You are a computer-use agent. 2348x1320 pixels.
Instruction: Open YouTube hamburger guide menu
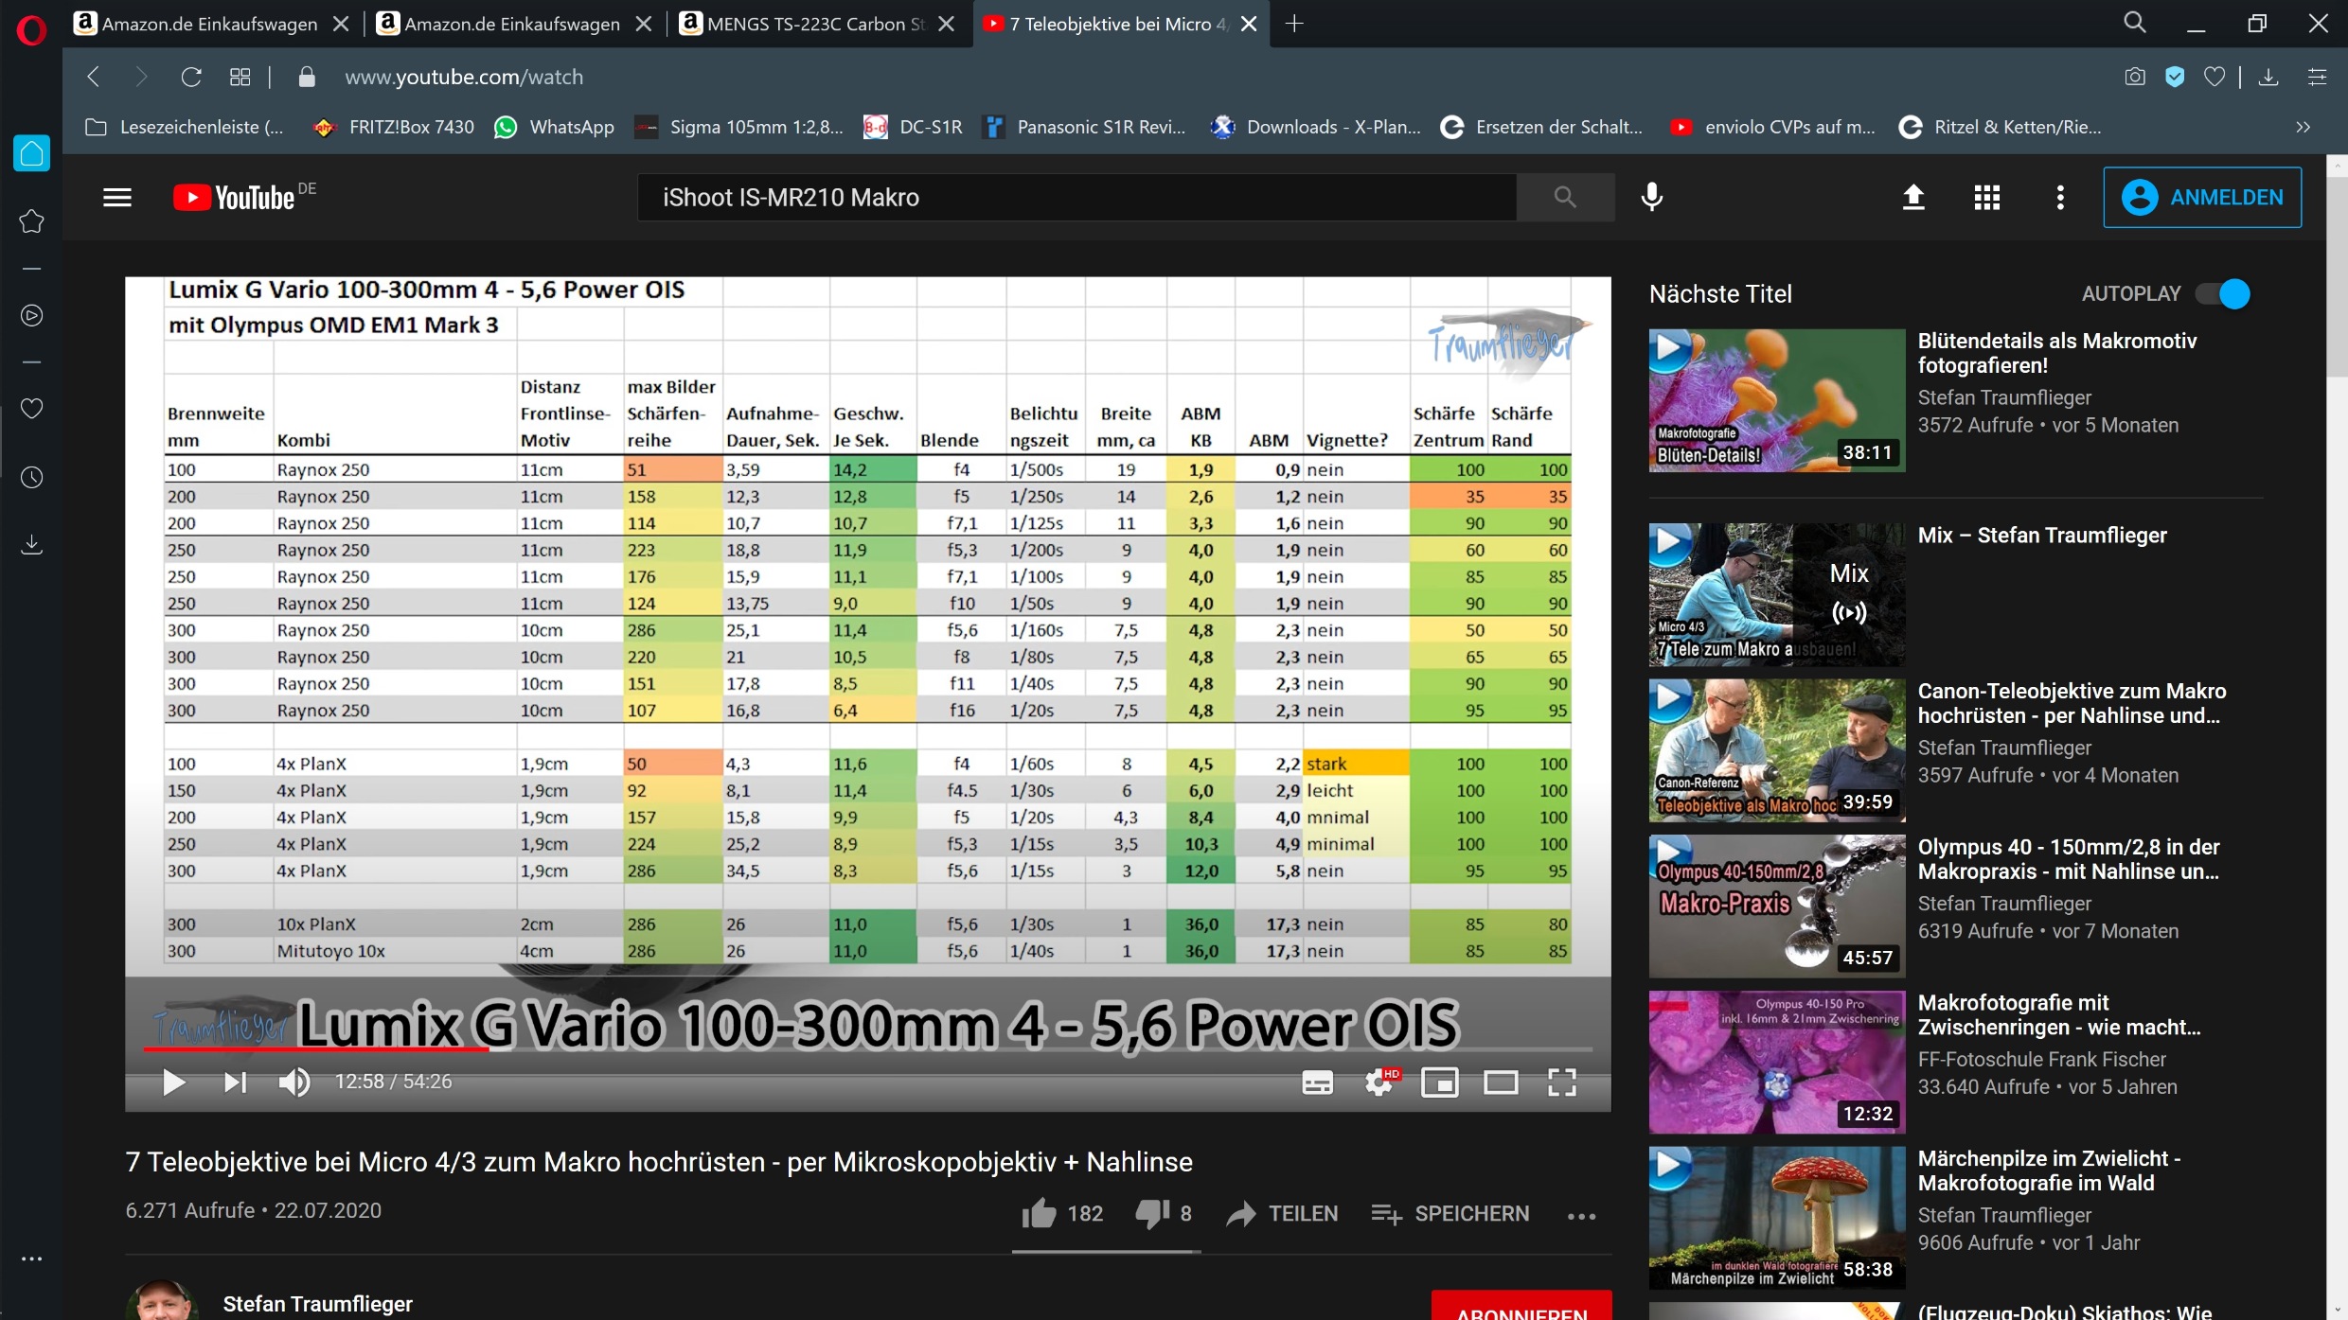pyautogui.click(x=117, y=197)
